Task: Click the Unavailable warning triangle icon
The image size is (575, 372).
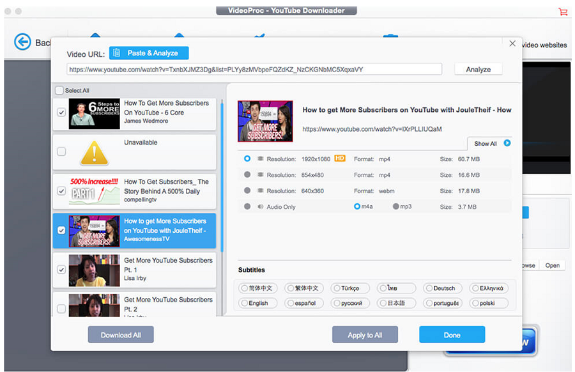Action: coord(95,153)
